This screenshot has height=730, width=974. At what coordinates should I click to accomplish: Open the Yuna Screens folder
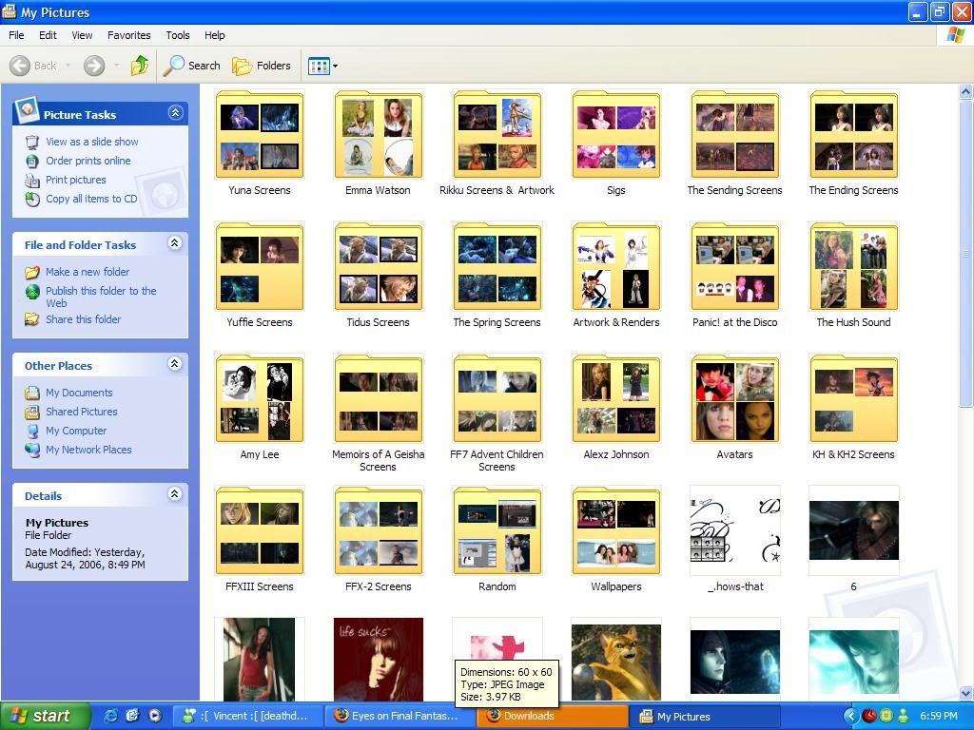tap(260, 134)
